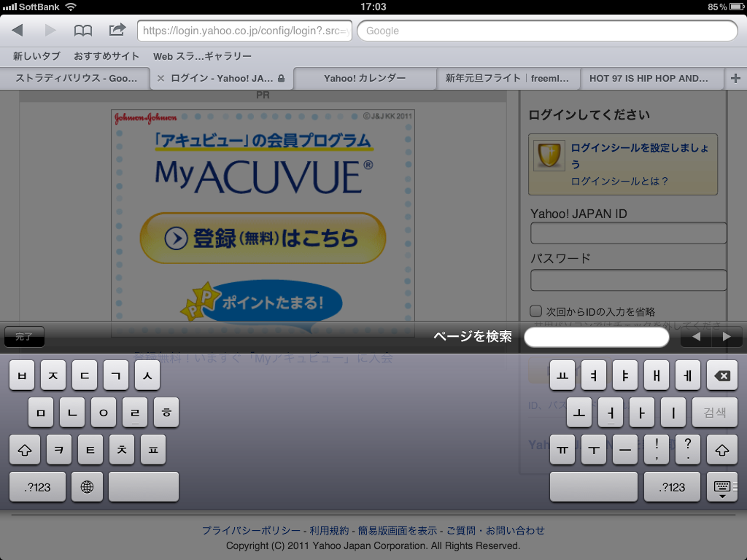The height and width of the screenshot is (560, 747).
Task: Tap the globe language switch key
Action: click(x=87, y=486)
